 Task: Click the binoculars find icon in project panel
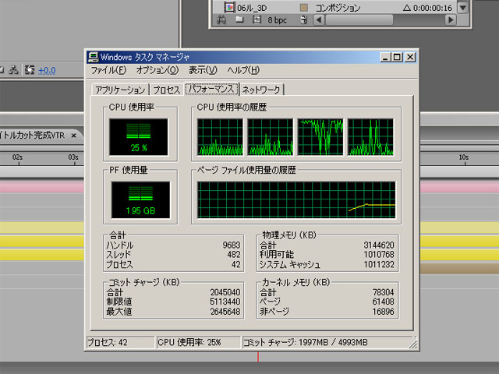tap(221, 20)
